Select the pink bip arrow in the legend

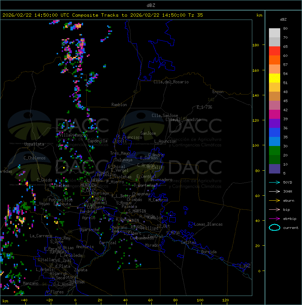pyautogui.click(x=274, y=209)
